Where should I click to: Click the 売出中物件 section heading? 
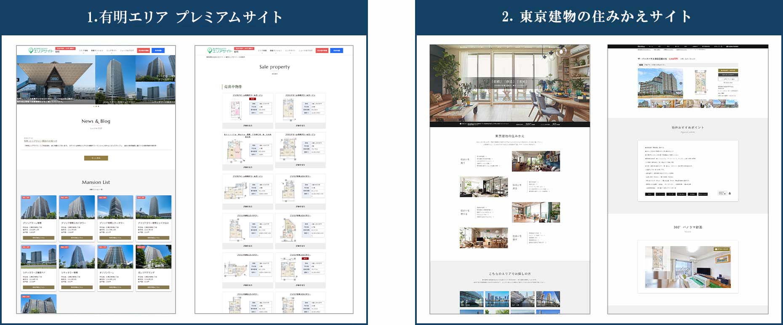click(233, 87)
